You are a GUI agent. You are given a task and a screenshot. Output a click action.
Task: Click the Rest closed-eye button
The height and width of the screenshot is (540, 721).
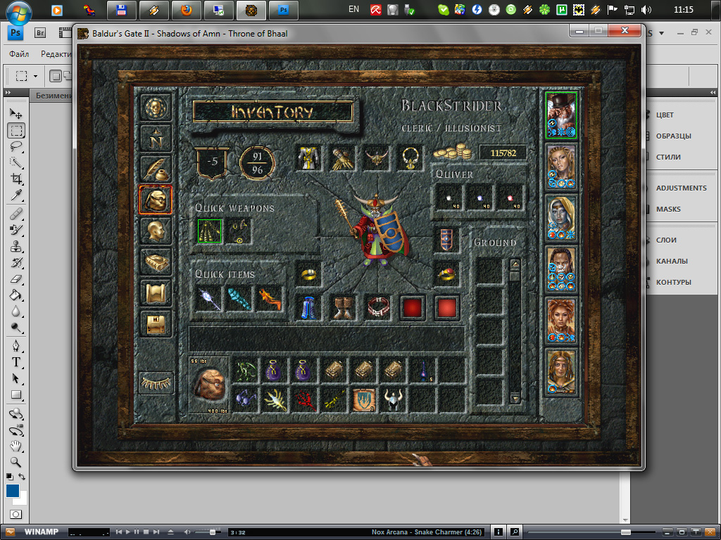(156, 382)
